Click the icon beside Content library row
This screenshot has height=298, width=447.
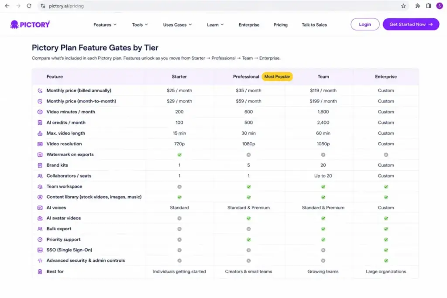coord(40,197)
